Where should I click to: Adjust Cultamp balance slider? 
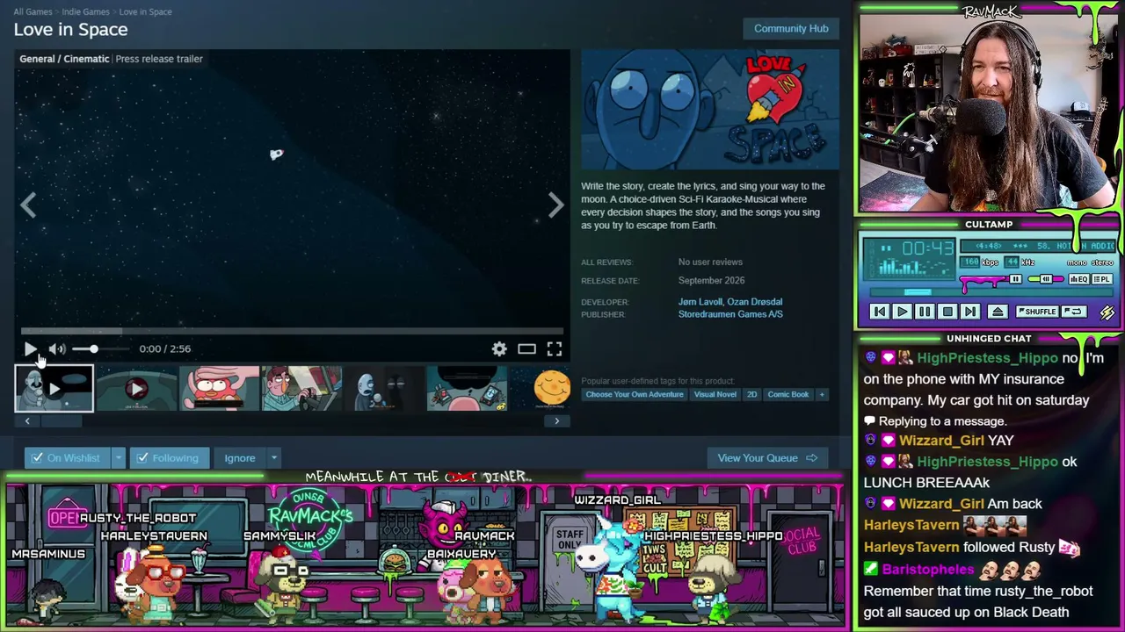[x=1046, y=279]
